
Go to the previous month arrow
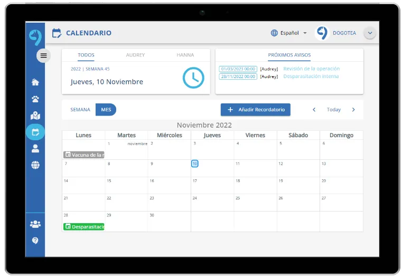coord(314,110)
